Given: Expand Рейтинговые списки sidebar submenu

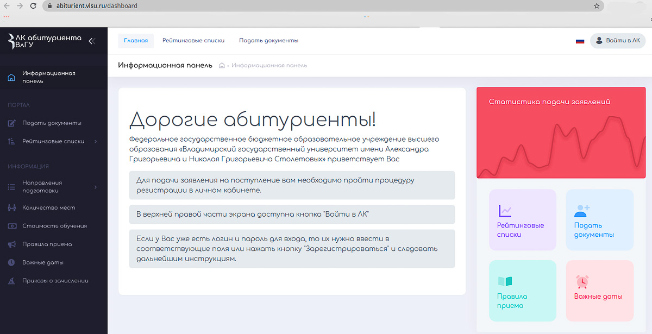Looking at the screenshot, I should click(x=96, y=142).
